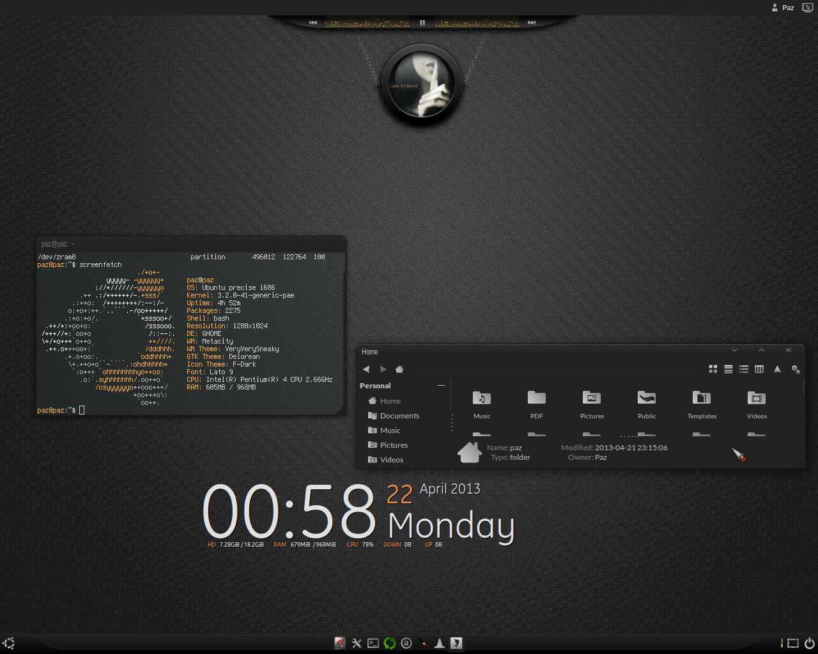Switch file manager to detailed list view

[729, 369]
